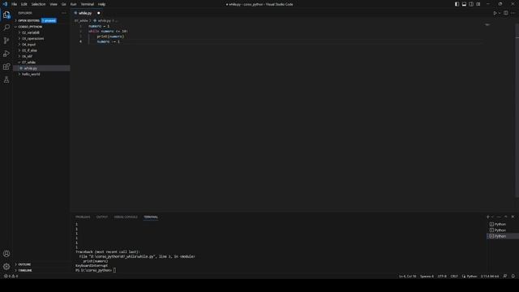This screenshot has width=519, height=292.
Task: Click CRLF line ending status
Action: click(454, 276)
